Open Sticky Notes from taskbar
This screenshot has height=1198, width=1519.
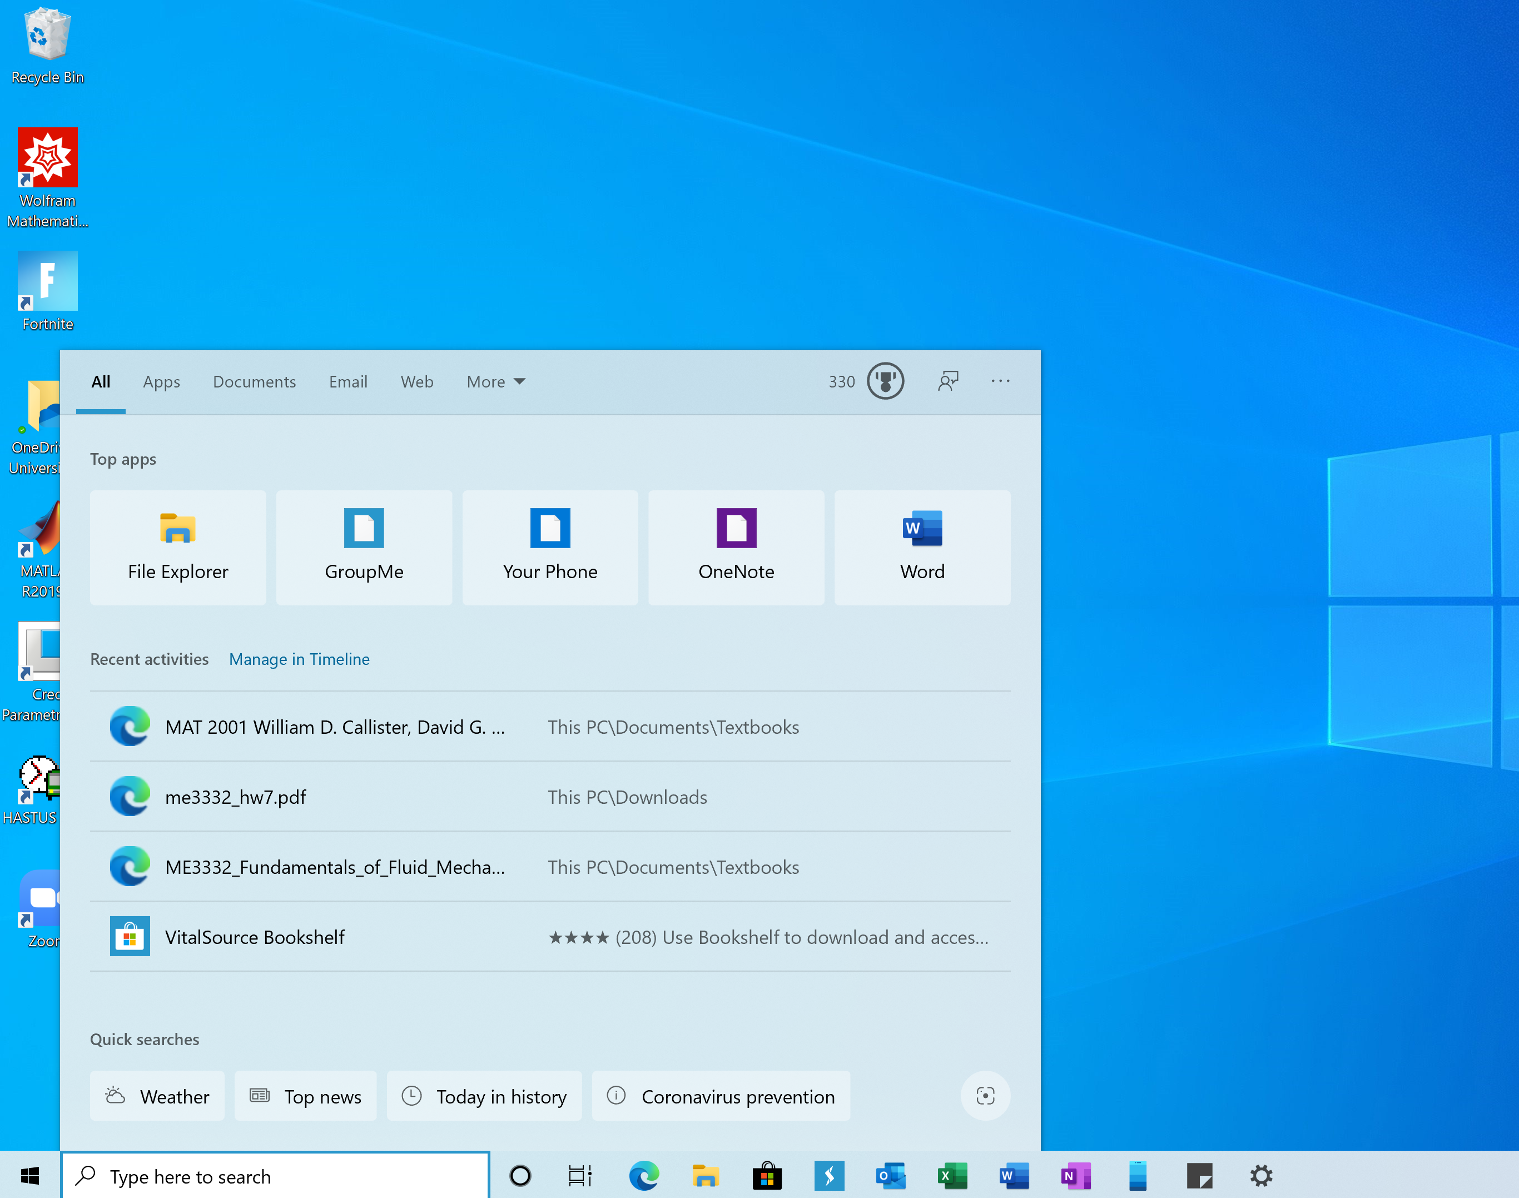pyautogui.click(x=1199, y=1176)
